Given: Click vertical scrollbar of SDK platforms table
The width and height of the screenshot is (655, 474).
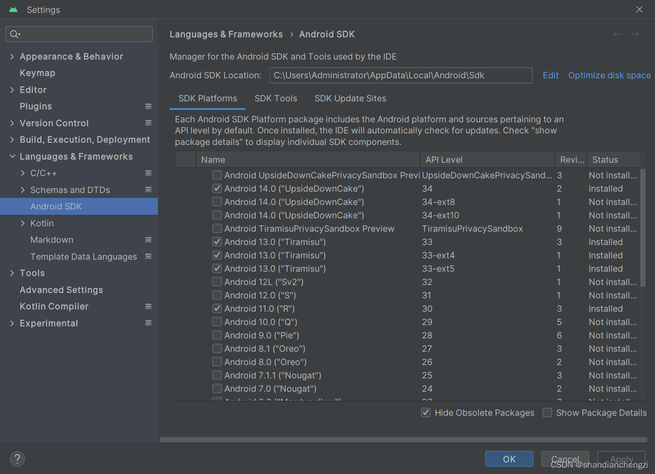Looking at the screenshot, I should [x=643, y=228].
